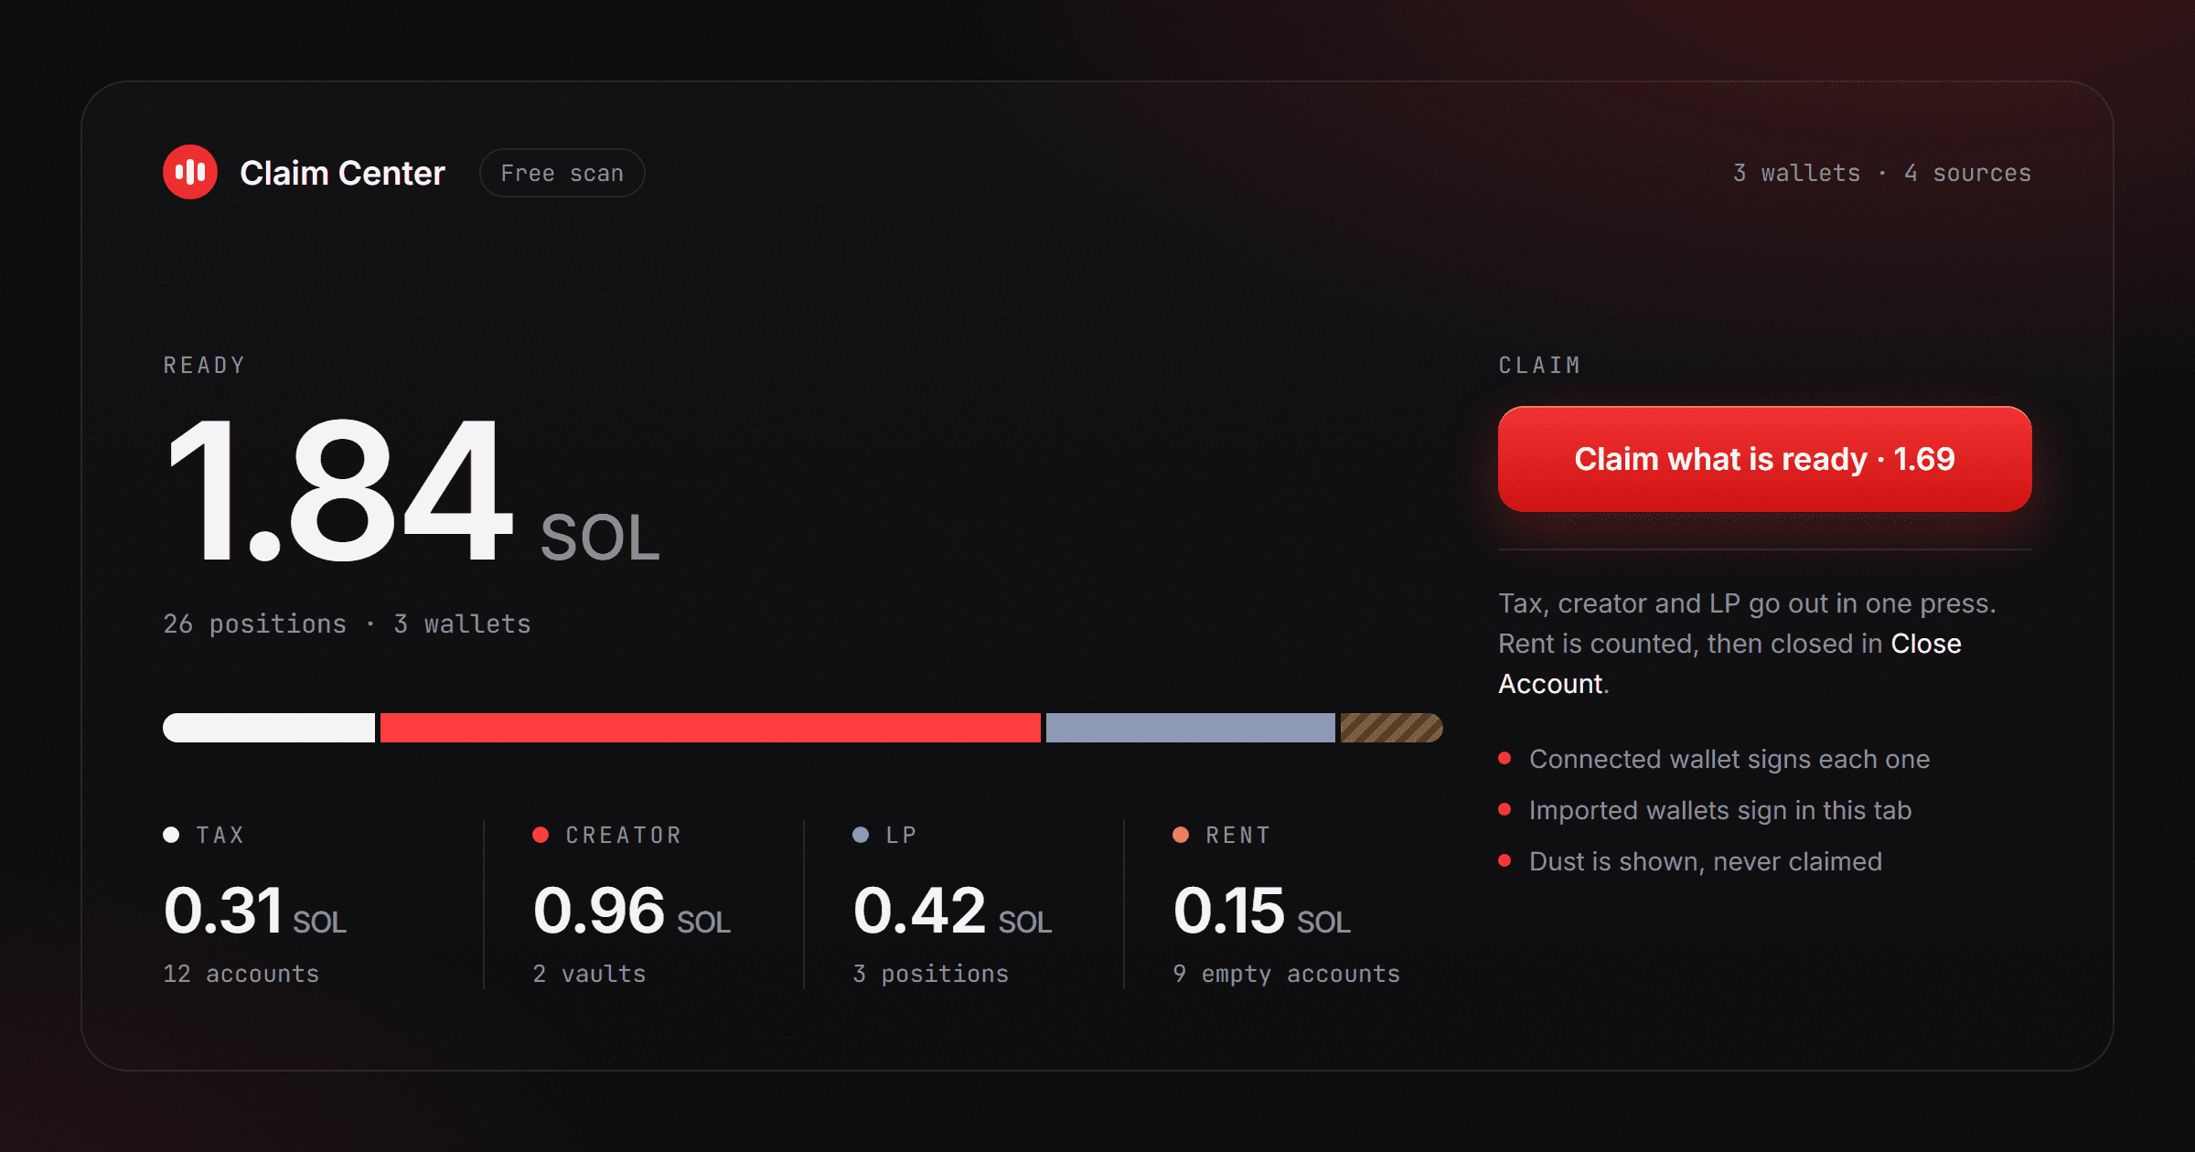Click the blue-gray LP legend dot
The height and width of the screenshot is (1152, 2195).
click(861, 835)
